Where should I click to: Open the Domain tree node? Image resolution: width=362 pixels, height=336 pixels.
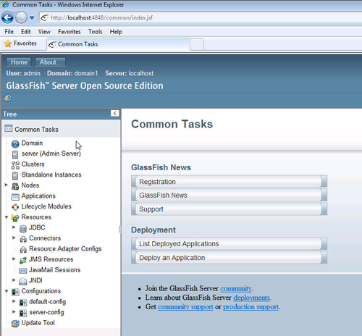[x=32, y=143]
